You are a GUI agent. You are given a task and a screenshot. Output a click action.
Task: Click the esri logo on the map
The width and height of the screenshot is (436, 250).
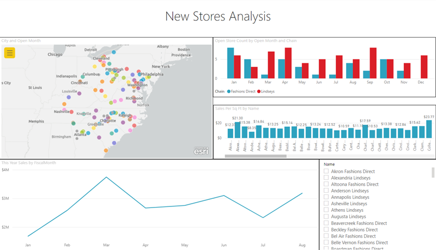pos(201,151)
